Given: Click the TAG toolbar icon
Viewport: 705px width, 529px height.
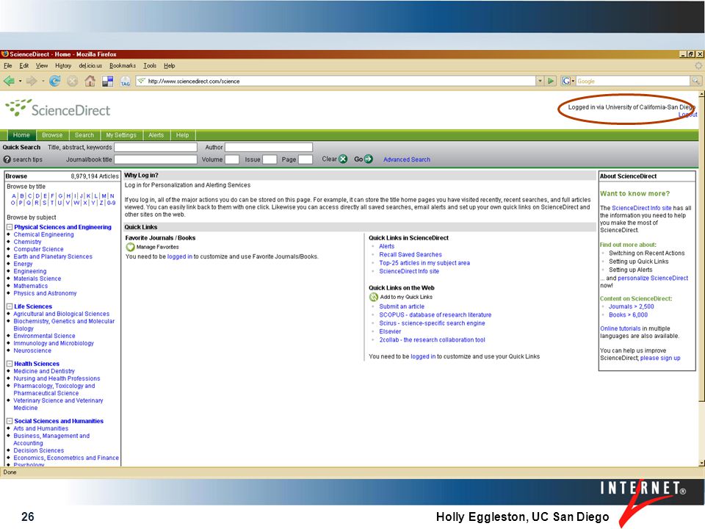Looking at the screenshot, I should (125, 82).
